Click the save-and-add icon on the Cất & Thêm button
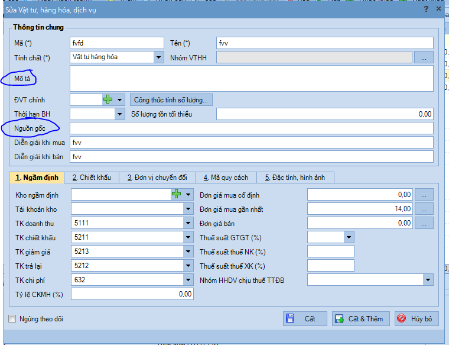 pyautogui.click(x=339, y=318)
